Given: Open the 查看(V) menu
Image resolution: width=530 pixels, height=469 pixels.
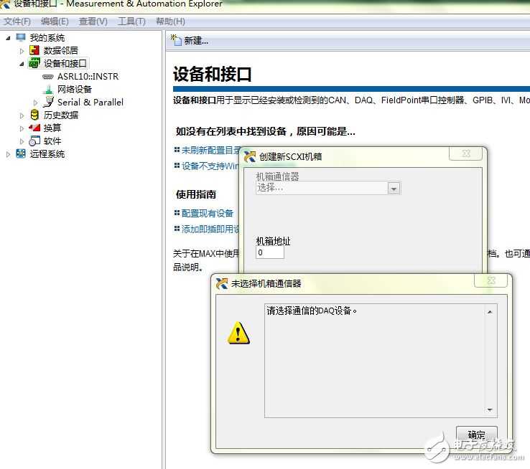Looking at the screenshot, I should (x=93, y=22).
